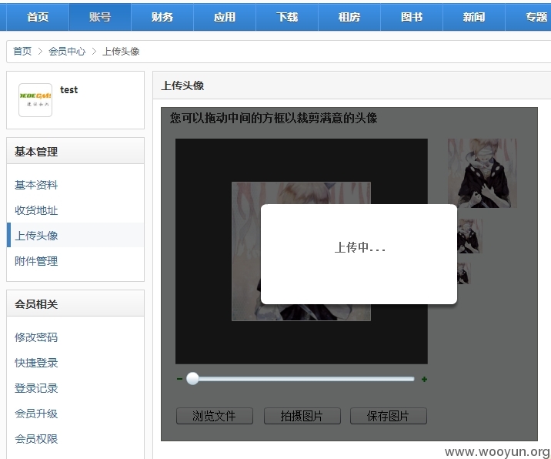Click the 保存图片 button
This screenshot has height=459, width=551.
[389, 416]
